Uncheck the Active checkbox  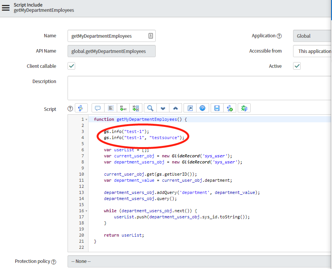coord(297,66)
